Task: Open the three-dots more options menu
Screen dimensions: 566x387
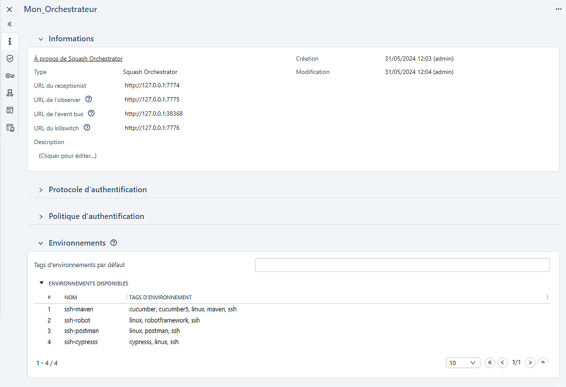Action: point(559,9)
